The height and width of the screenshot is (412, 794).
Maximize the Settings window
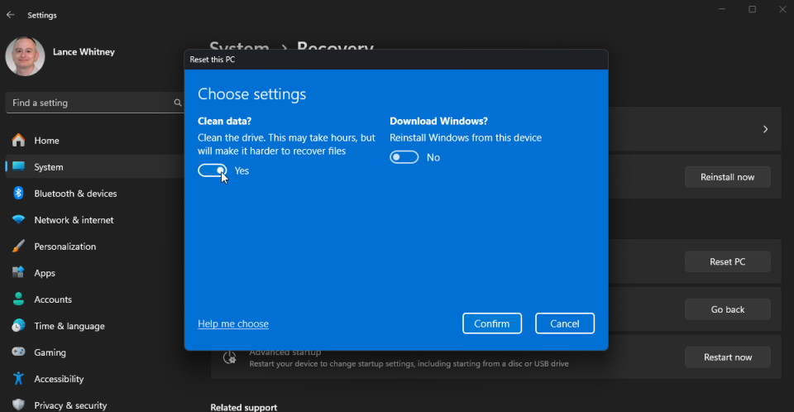click(752, 9)
